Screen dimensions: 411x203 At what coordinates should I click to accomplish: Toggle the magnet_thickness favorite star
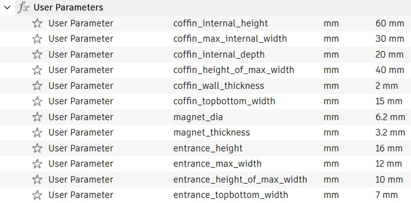[37, 133]
